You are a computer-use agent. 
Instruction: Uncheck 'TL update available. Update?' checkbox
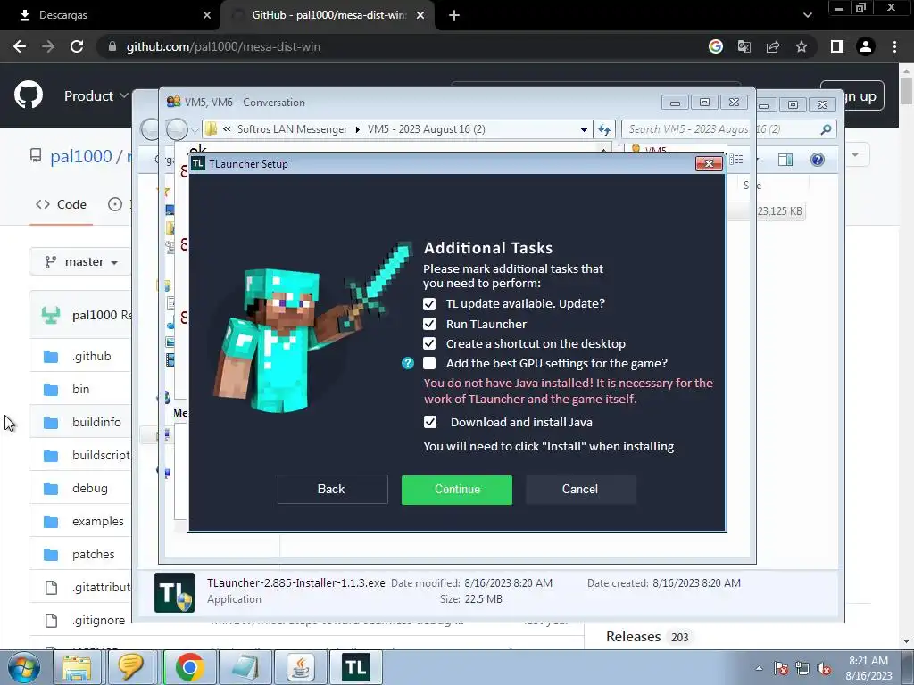click(x=429, y=304)
